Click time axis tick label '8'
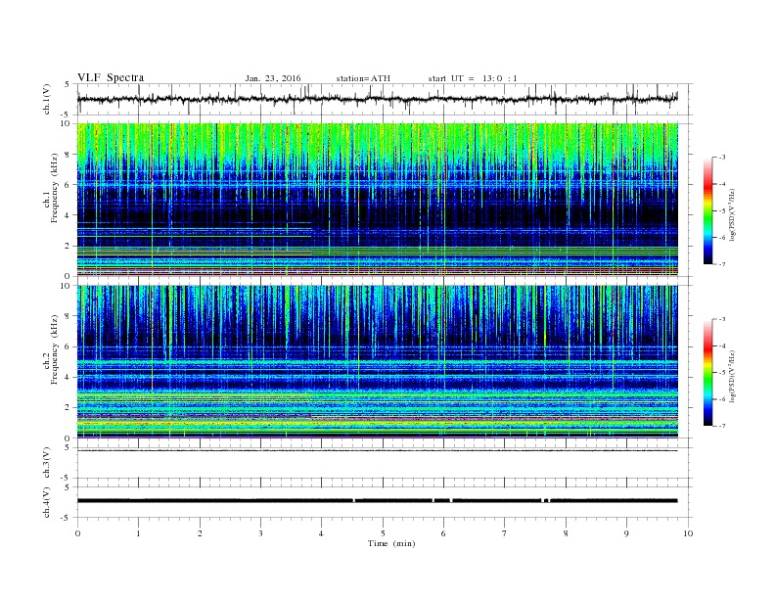This screenshot has height=599, width=775. point(566,533)
